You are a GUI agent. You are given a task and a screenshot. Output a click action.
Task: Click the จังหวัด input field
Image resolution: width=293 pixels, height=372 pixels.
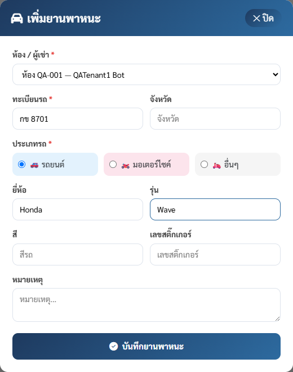tap(215, 118)
